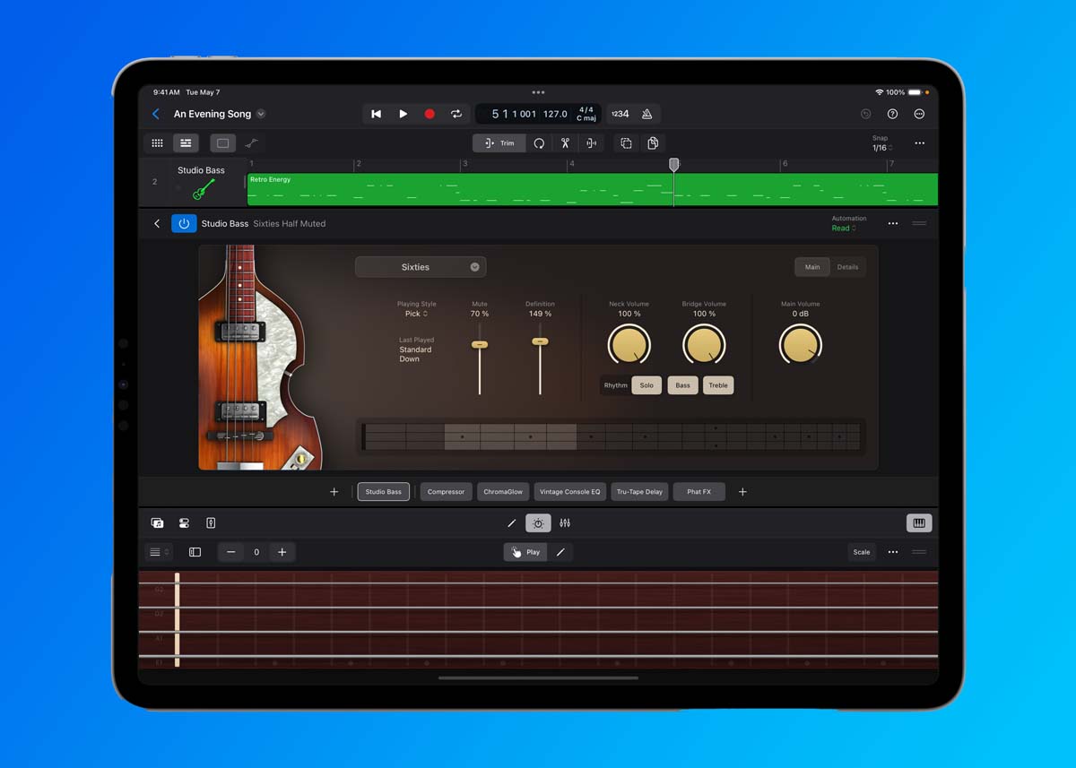Open the Editors pencil icon
Image resolution: width=1076 pixels, height=768 pixels.
pyautogui.click(x=512, y=523)
